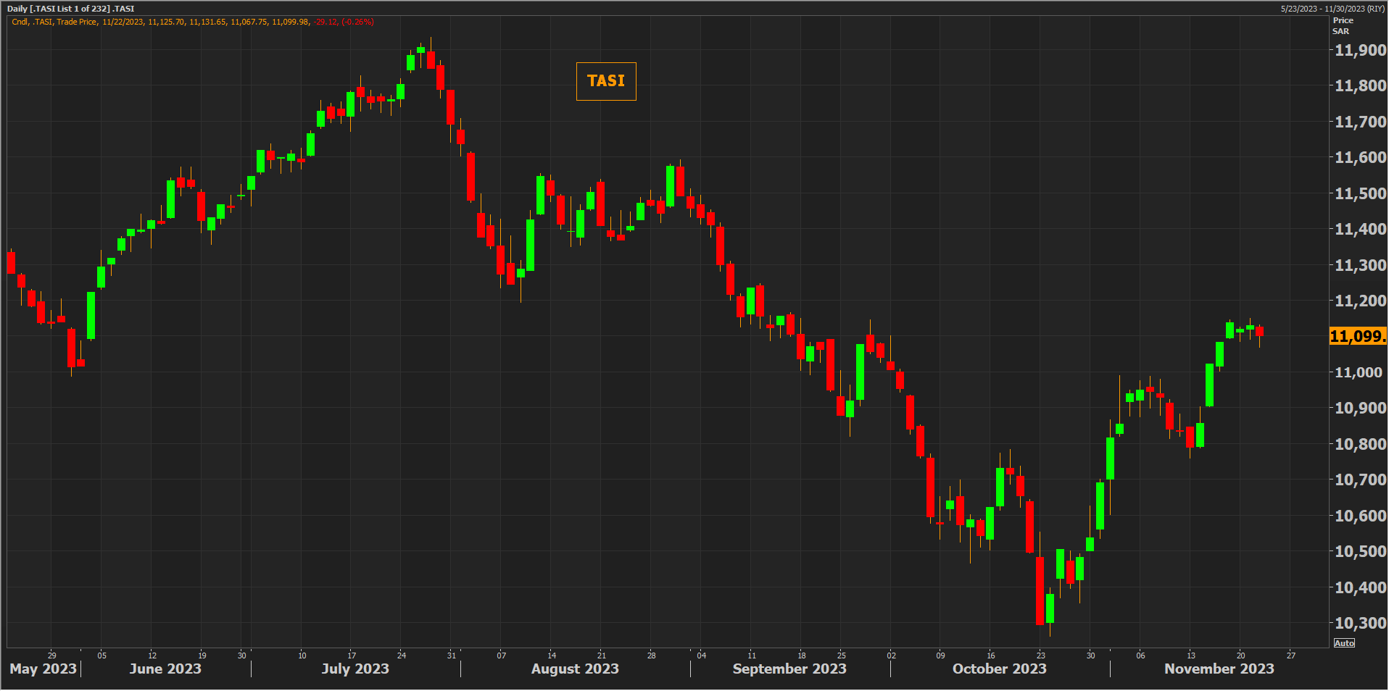Screen dimensions: 1389x691
Task: Click the -29.12 (-0.26%) change value
Action: pyautogui.click(x=344, y=22)
